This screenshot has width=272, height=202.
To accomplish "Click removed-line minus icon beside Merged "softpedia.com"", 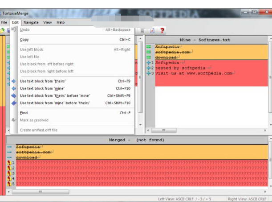I will click(9, 152).
